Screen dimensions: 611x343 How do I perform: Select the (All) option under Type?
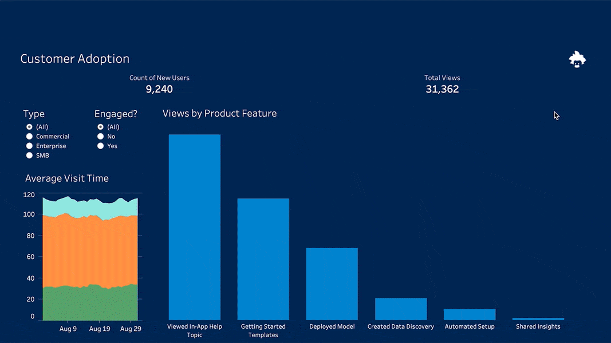click(x=29, y=127)
